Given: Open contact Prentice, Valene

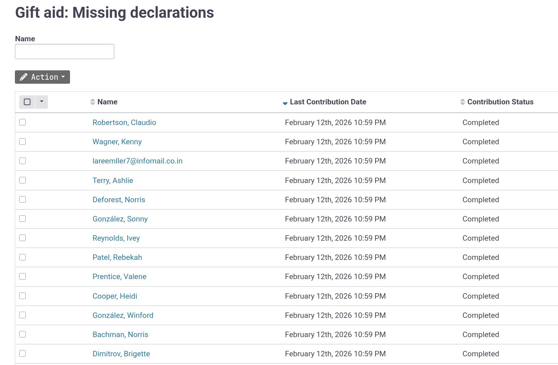Looking at the screenshot, I should (x=119, y=277).
